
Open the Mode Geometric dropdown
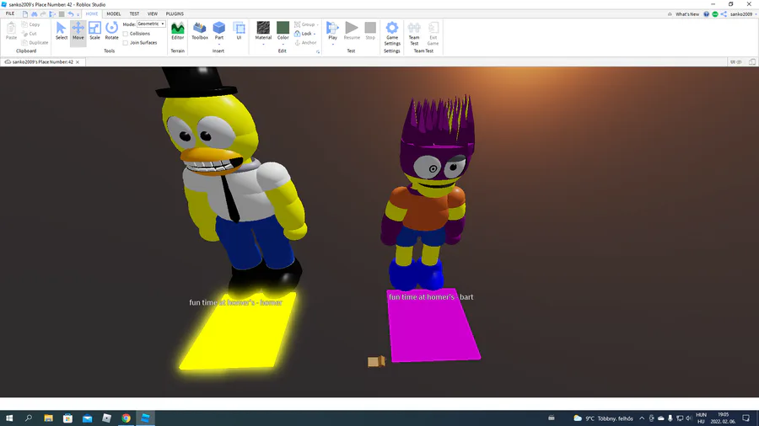[151, 24]
